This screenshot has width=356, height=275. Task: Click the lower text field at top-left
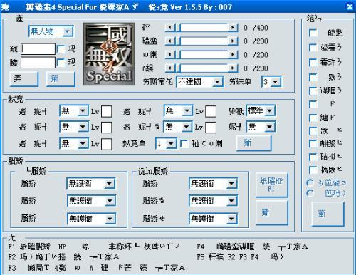click(38, 63)
